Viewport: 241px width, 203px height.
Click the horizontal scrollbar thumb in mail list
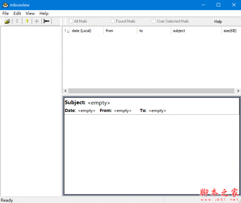coord(151,91)
